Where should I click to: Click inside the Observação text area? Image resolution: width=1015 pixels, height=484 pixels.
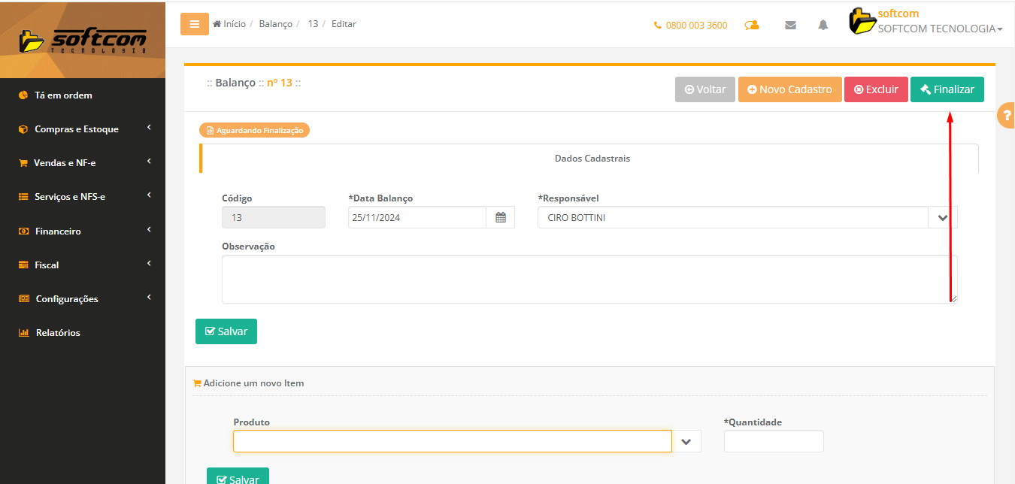[x=589, y=279]
